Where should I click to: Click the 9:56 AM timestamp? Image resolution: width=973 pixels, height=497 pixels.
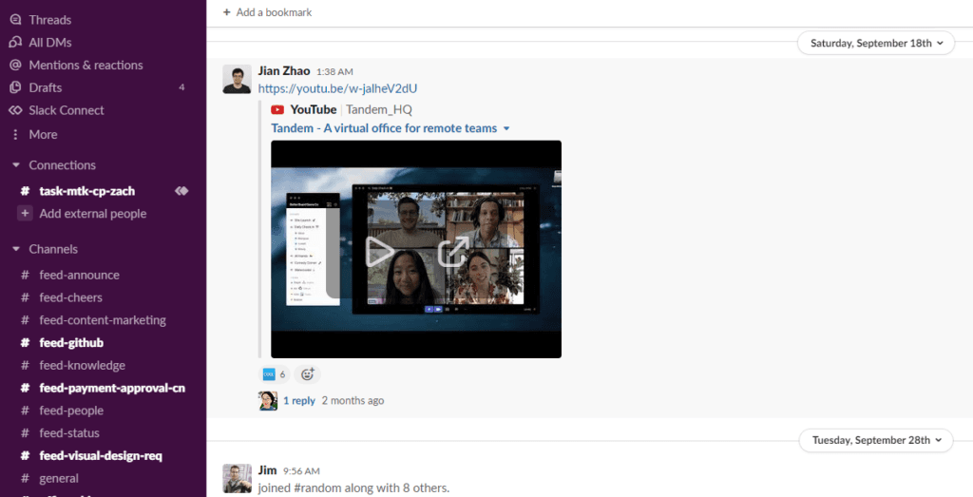(301, 471)
